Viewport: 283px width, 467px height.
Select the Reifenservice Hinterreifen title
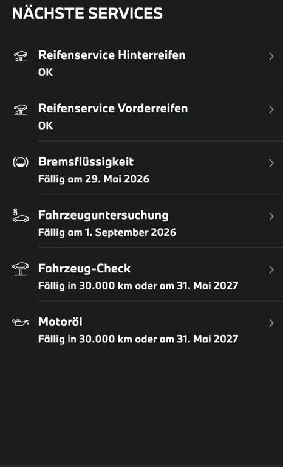click(112, 55)
